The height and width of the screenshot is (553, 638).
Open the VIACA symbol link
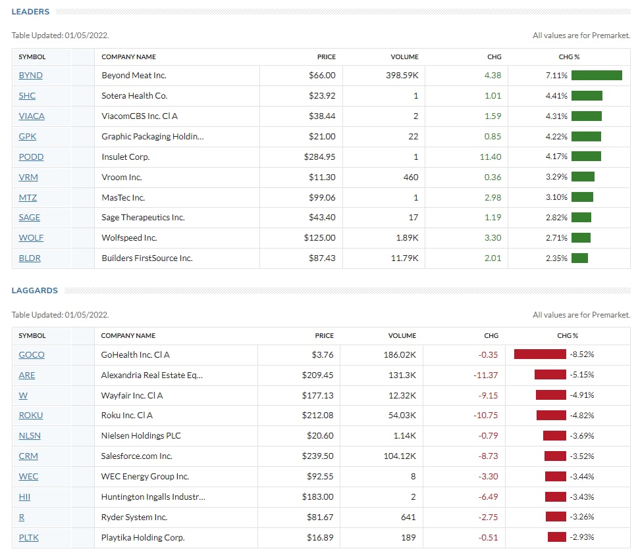(32, 116)
